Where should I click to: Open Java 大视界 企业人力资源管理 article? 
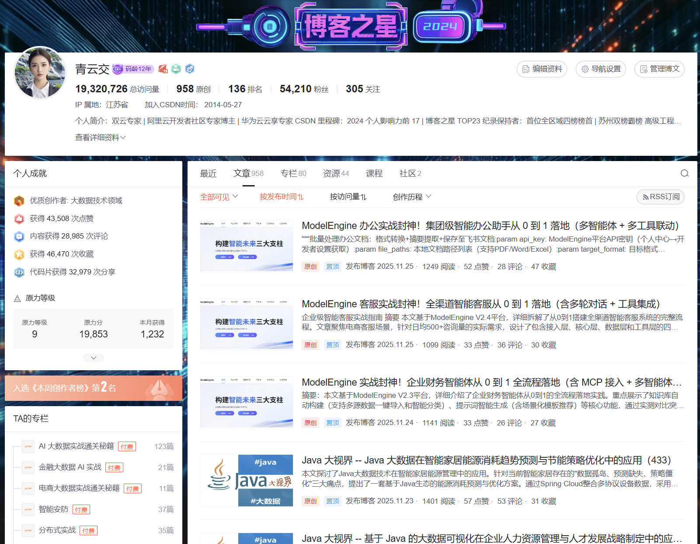pos(492,539)
